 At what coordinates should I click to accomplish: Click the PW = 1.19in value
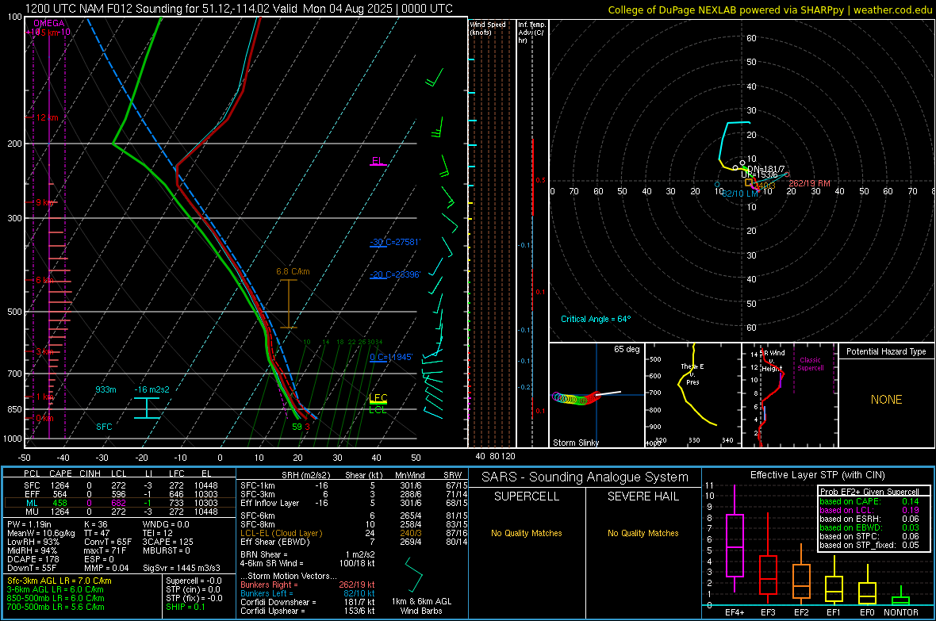(30, 524)
